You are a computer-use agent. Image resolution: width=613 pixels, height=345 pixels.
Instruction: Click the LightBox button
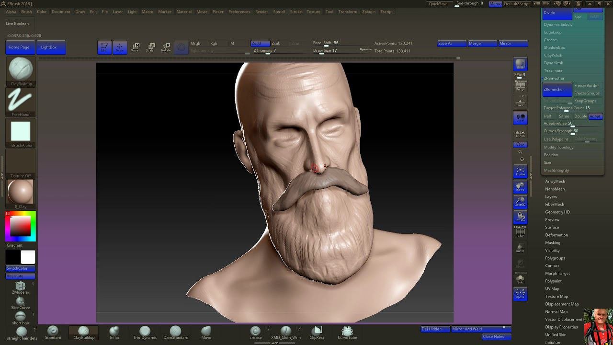[x=49, y=47]
